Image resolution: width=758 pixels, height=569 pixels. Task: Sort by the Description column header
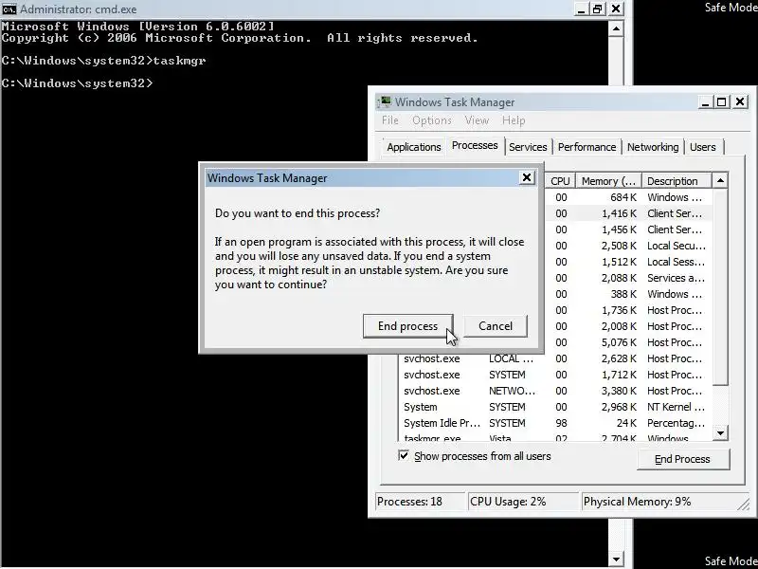(x=677, y=181)
